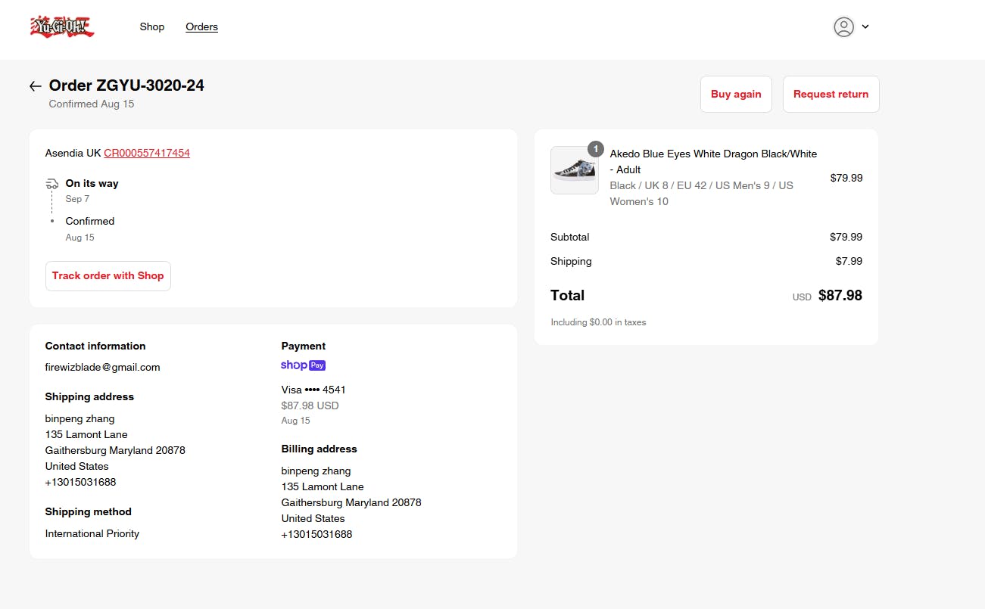Click the Order ZGYU-3020-24 heading
Viewport: 985px width, 609px height.
click(126, 85)
